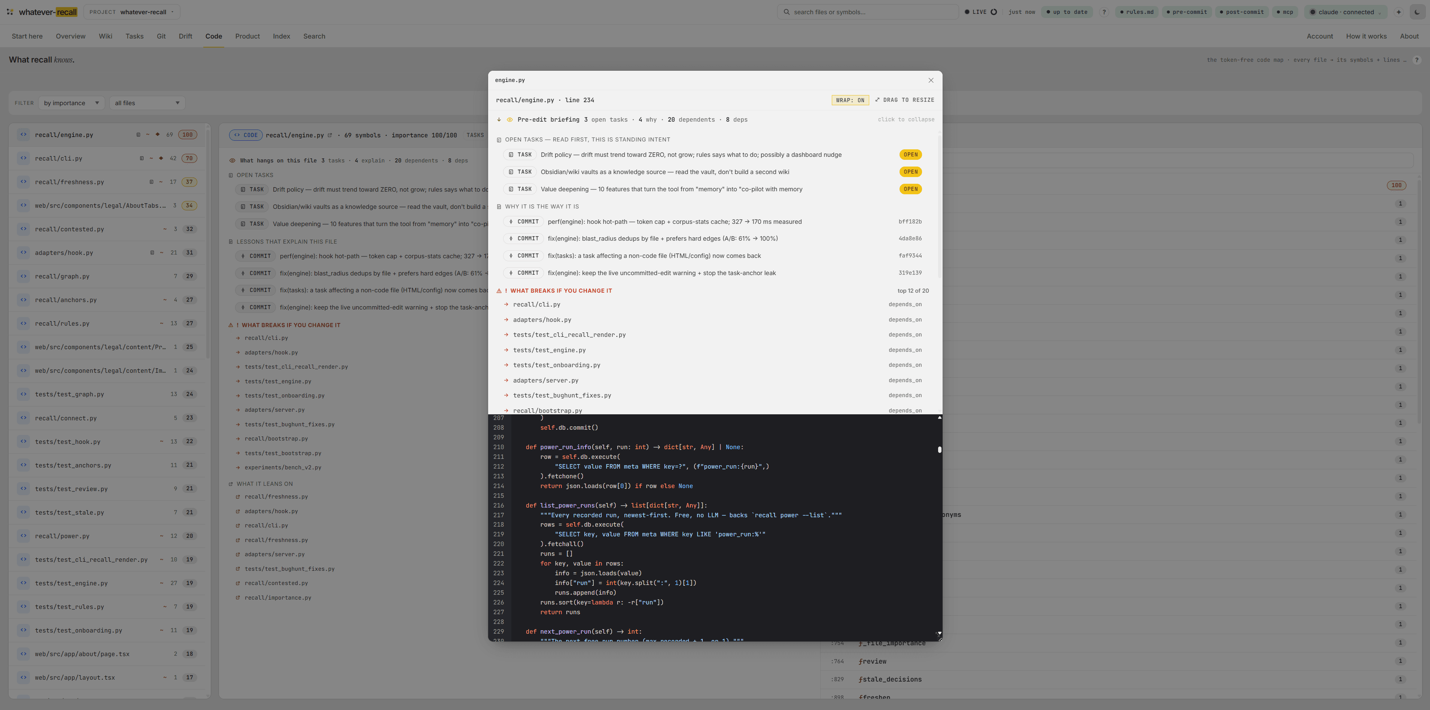Image resolution: width=1430 pixels, height=710 pixels.
Task: Open the Tasks tab
Action: tap(134, 36)
